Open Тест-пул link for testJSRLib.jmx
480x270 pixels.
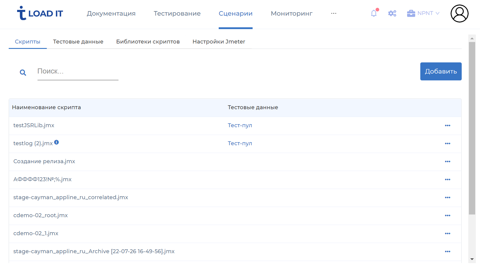[240, 125]
